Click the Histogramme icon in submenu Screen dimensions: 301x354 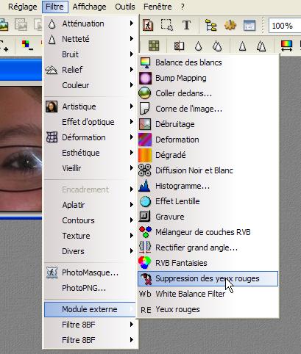coord(145,186)
